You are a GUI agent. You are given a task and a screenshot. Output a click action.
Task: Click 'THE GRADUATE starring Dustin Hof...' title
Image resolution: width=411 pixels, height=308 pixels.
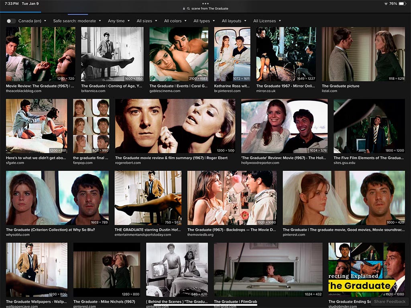tap(148, 230)
